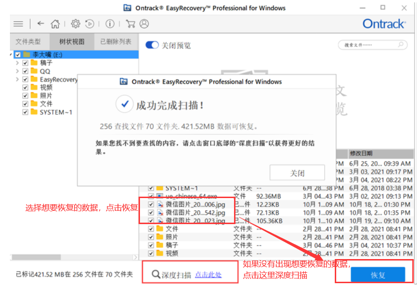The width and height of the screenshot is (418, 286).
Task: Open the shopping cart icon
Action: 130,24
